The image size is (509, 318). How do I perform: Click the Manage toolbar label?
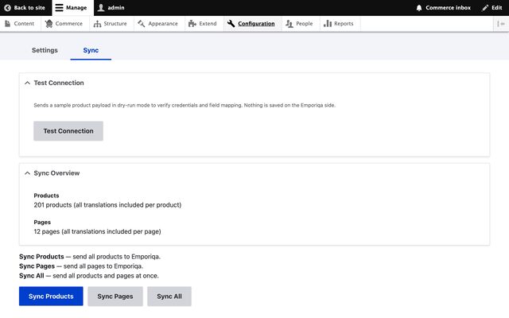pos(76,8)
